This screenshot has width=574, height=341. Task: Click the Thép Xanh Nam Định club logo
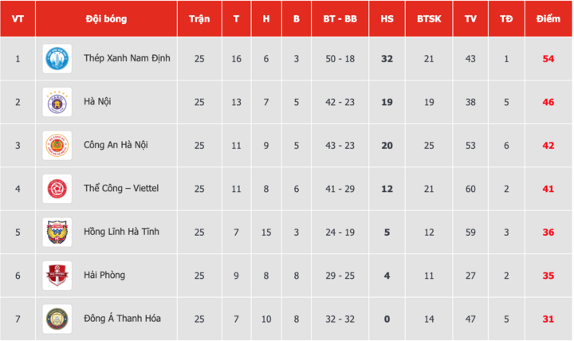coord(57,58)
